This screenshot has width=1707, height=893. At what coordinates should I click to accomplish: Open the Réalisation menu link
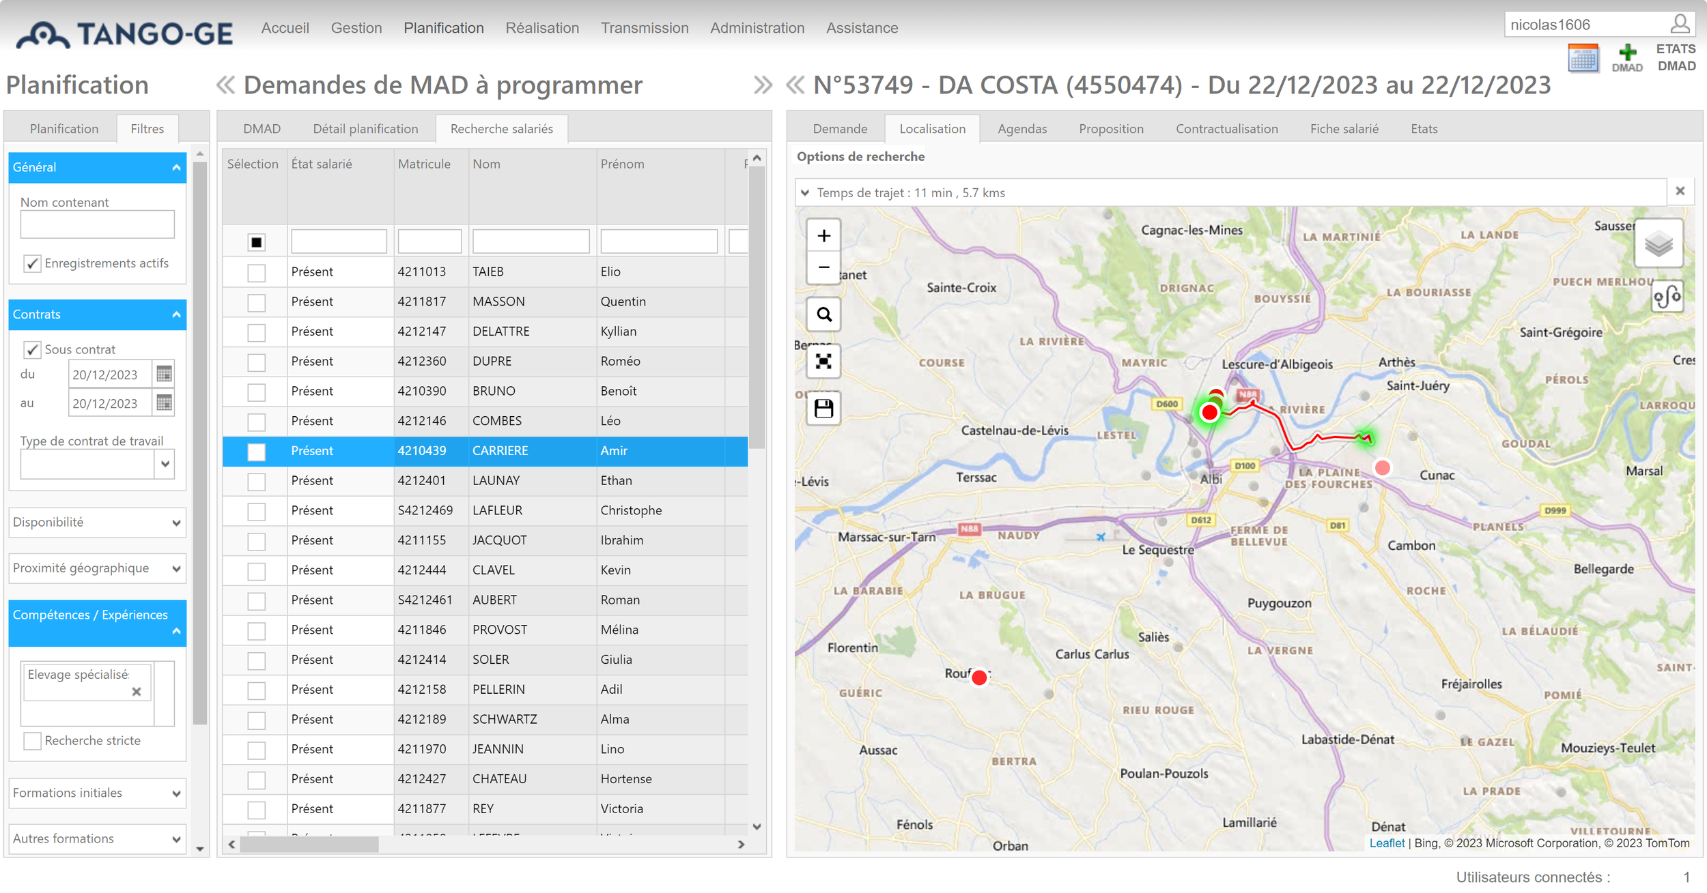click(542, 28)
